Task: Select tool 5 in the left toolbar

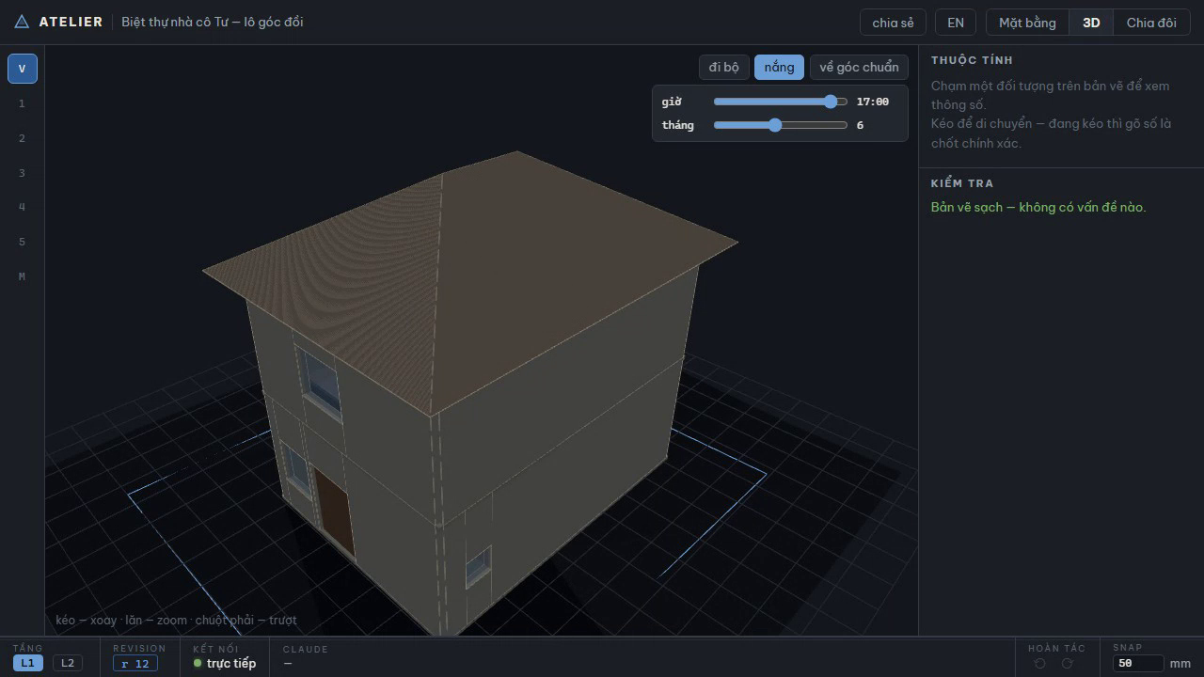Action: pos(23,242)
